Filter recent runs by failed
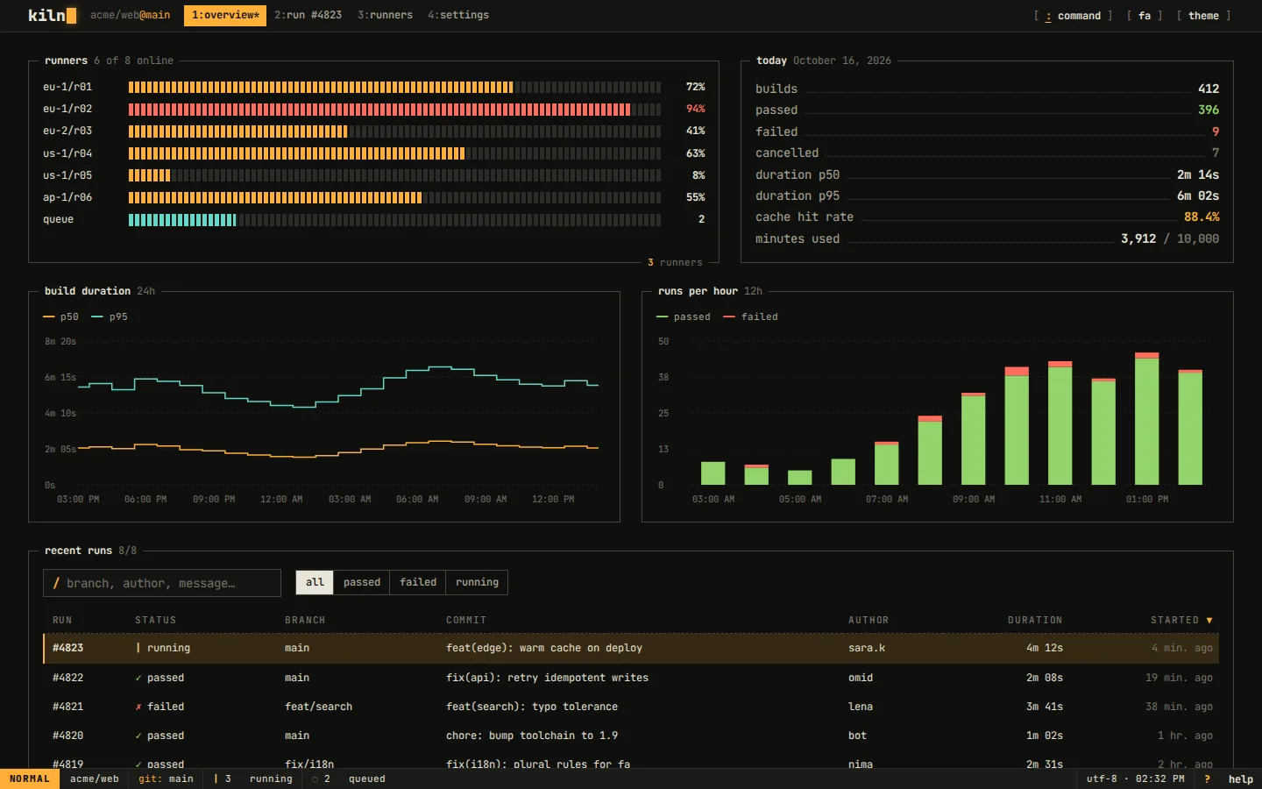Viewport: 1262px width, 789px height. coord(418,582)
